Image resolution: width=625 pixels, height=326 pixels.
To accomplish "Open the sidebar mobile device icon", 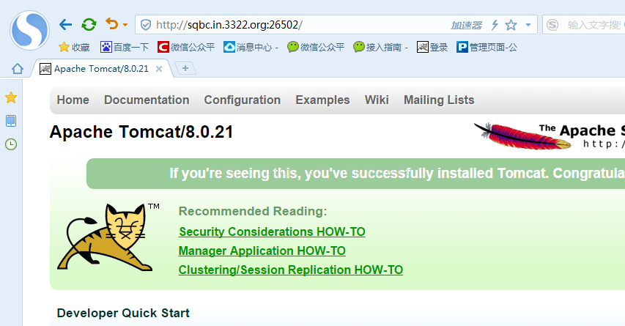I will pyautogui.click(x=11, y=121).
